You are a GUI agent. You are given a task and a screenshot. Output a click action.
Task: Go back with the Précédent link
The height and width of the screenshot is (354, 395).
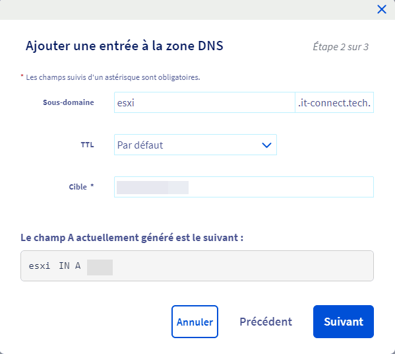266,322
